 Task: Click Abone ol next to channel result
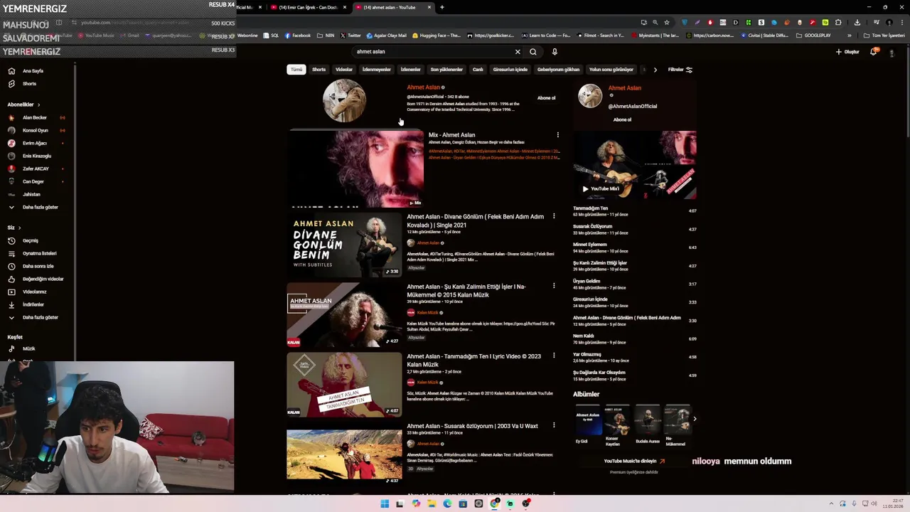546,98
